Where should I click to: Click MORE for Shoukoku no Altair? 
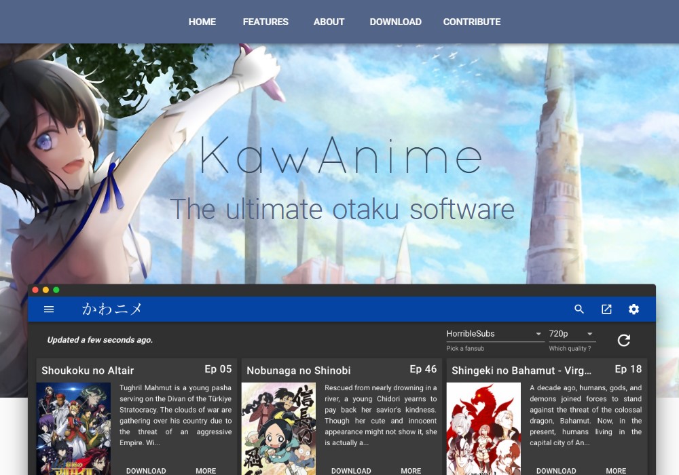206,470
